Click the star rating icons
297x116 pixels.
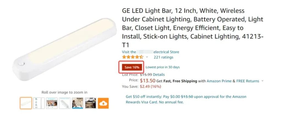pyautogui.click(x=133, y=57)
